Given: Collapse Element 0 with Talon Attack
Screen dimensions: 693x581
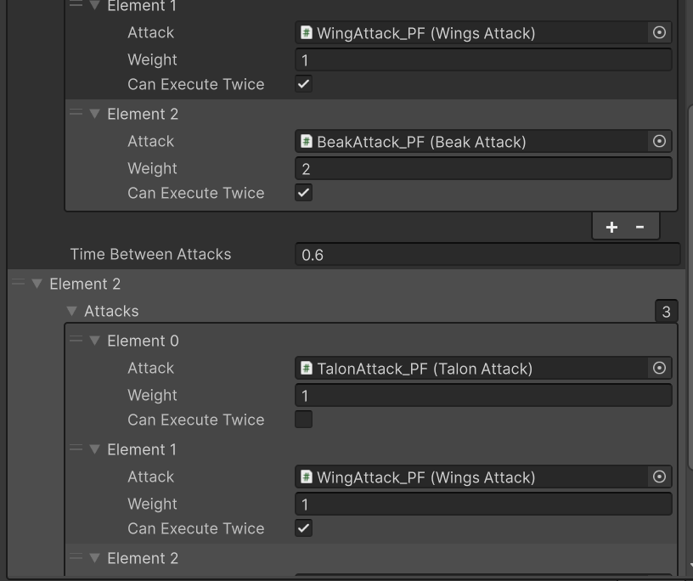Looking at the screenshot, I should click(x=94, y=341).
